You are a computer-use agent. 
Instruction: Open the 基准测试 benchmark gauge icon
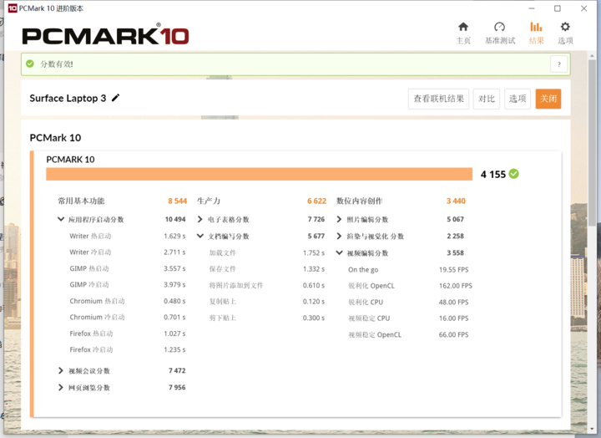pos(499,27)
